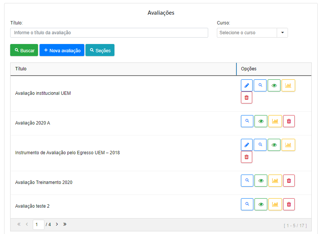Edit Instrumento de Avaliação pelo Egresso entry

click(247, 145)
